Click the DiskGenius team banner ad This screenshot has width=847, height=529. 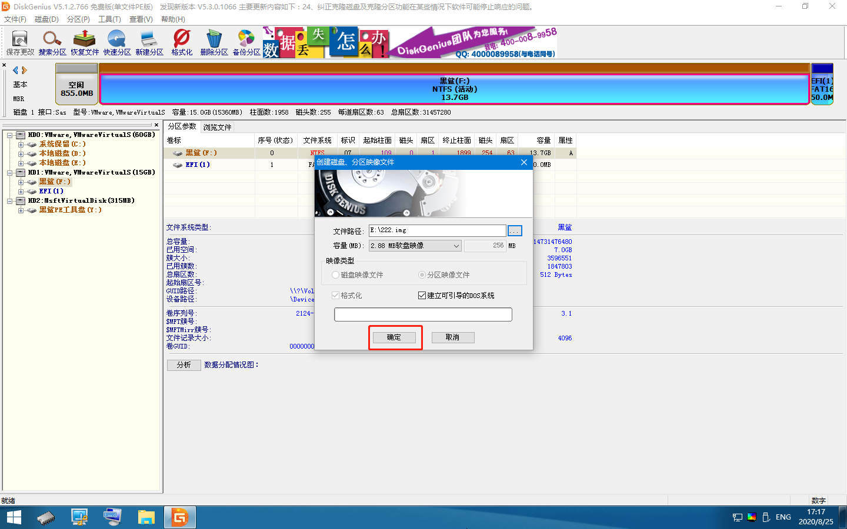409,42
